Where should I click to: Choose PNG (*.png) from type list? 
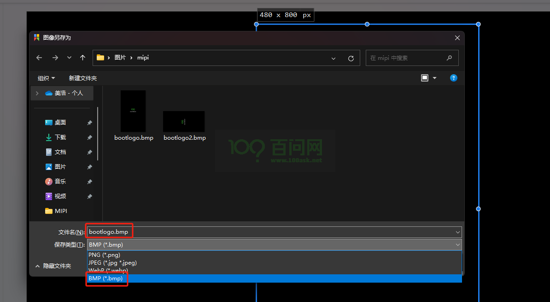pos(104,255)
